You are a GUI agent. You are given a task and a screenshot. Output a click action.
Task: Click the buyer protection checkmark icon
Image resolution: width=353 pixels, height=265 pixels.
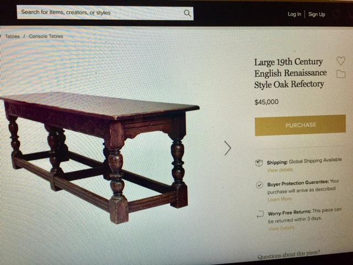coord(259,185)
